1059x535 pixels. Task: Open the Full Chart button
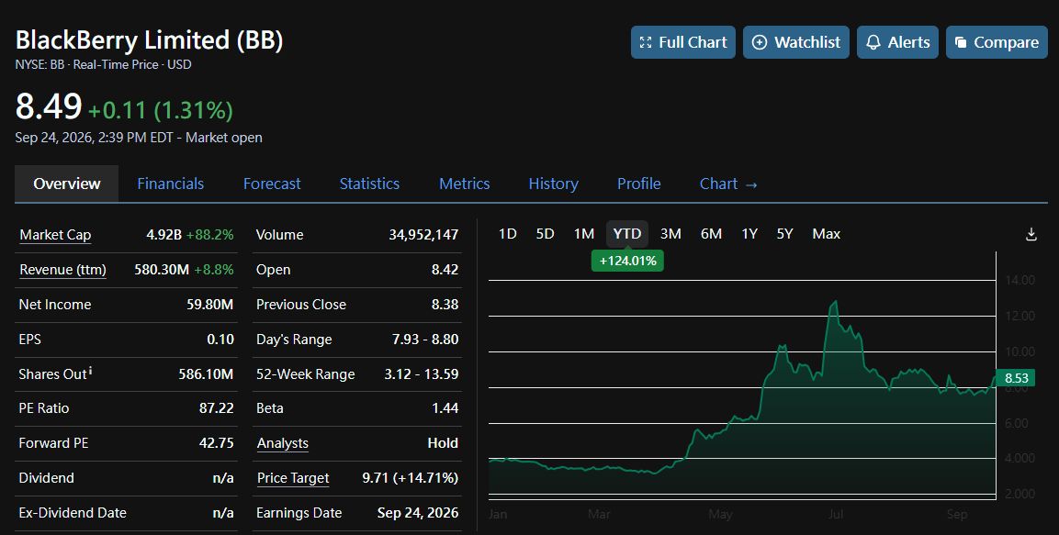pos(682,42)
